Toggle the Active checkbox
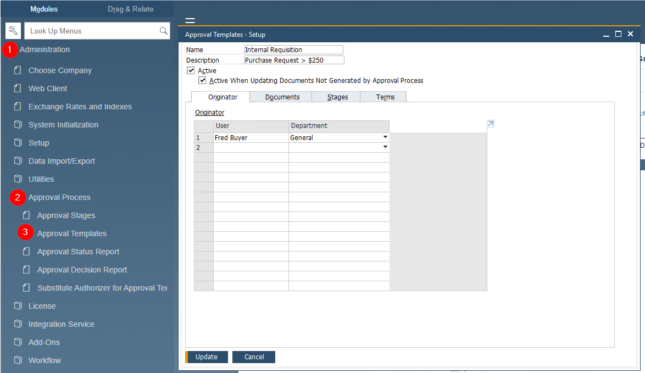 tap(191, 70)
